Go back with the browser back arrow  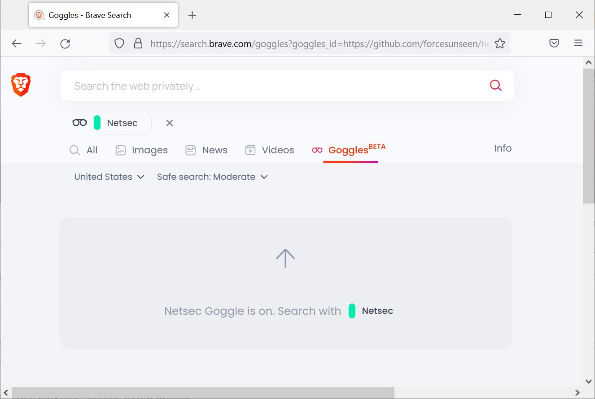click(x=17, y=43)
